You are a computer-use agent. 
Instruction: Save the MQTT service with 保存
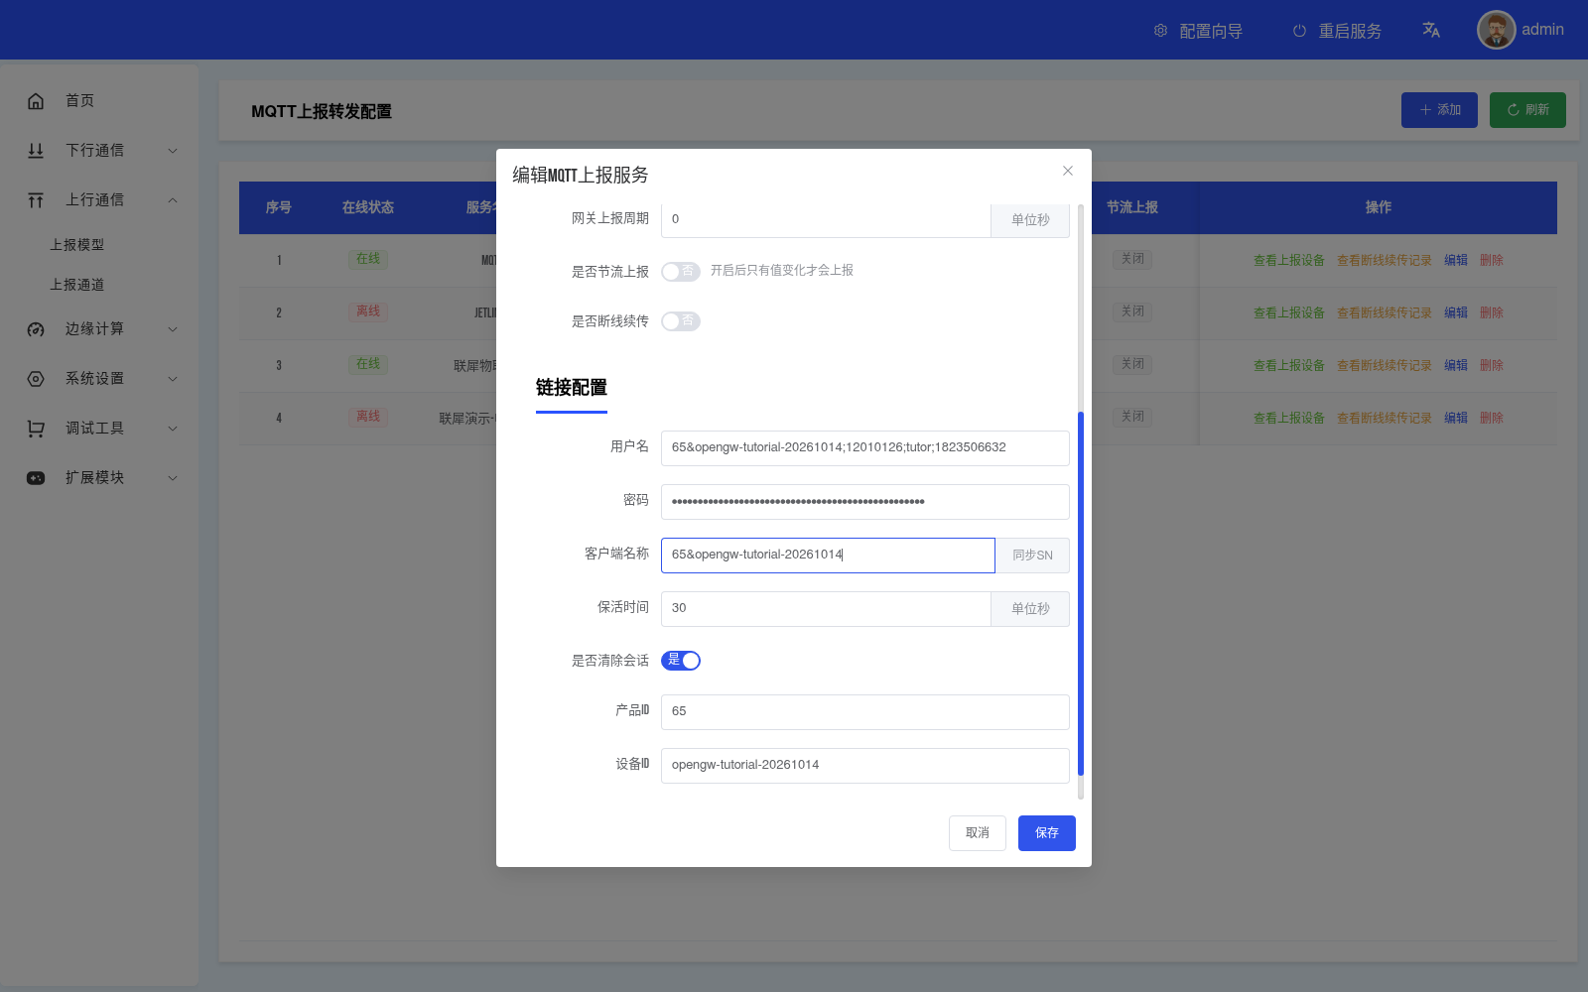[x=1047, y=832]
